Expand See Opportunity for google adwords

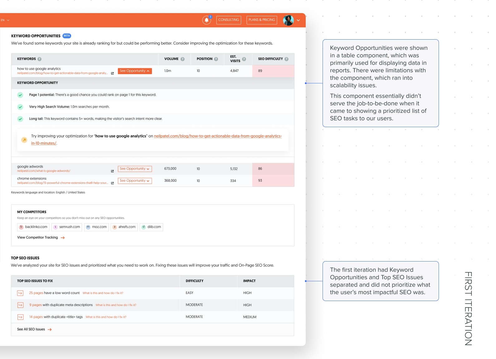[135, 169]
